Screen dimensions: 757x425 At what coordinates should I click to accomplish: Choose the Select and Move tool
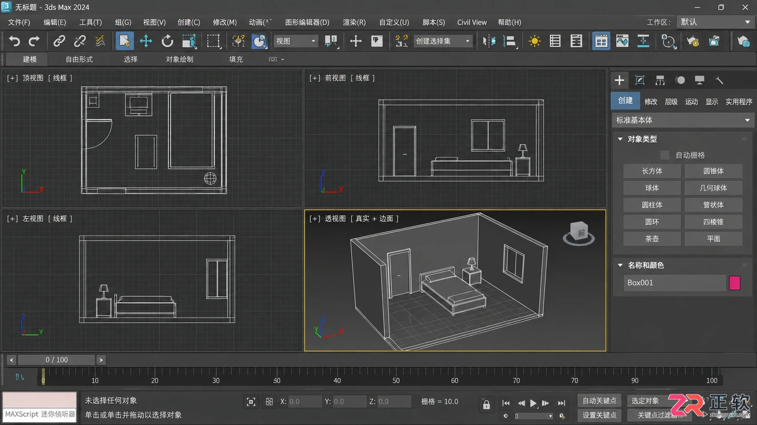(146, 41)
